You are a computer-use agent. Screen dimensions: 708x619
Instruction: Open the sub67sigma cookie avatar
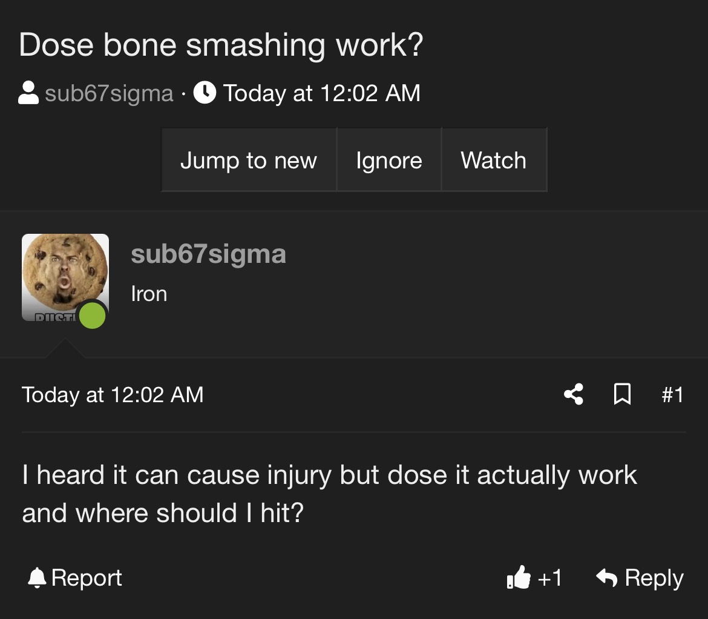click(65, 277)
